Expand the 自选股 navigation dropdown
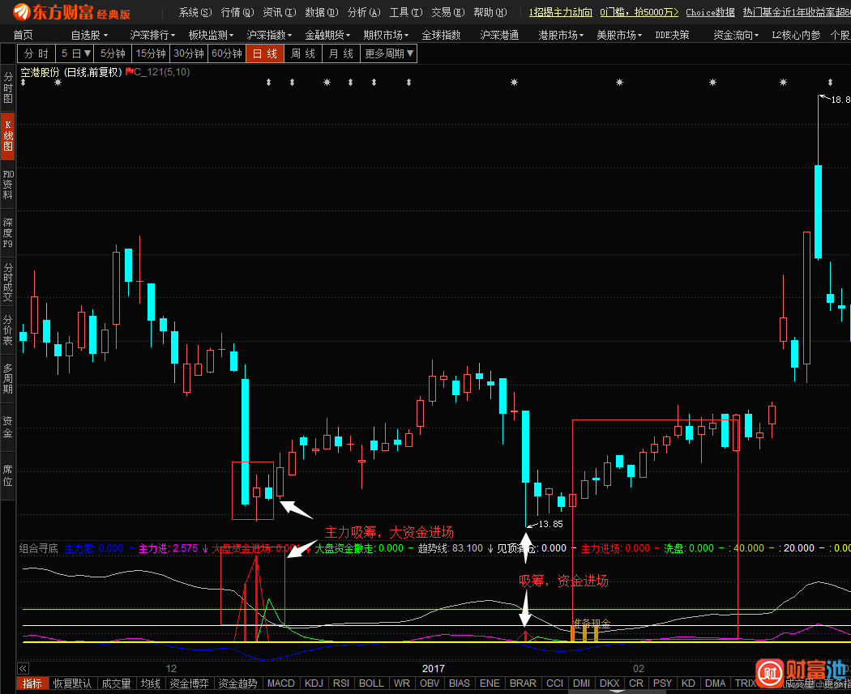 tap(88, 35)
